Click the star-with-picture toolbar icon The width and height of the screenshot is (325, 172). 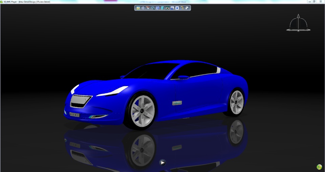point(172,8)
